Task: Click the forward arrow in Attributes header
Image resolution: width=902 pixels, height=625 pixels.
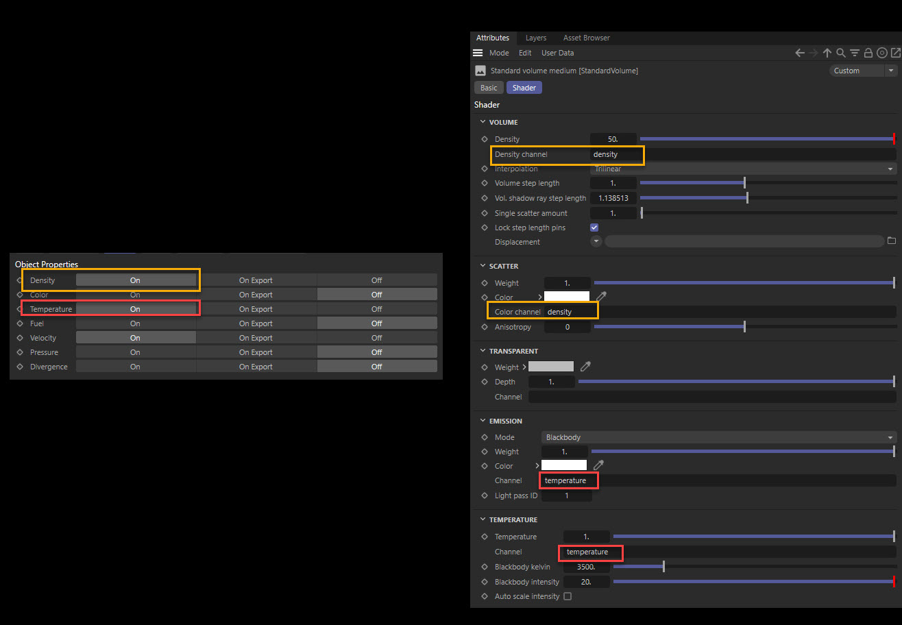Action: coord(814,53)
